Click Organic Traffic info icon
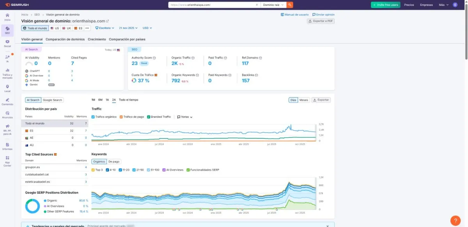 (192, 58)
